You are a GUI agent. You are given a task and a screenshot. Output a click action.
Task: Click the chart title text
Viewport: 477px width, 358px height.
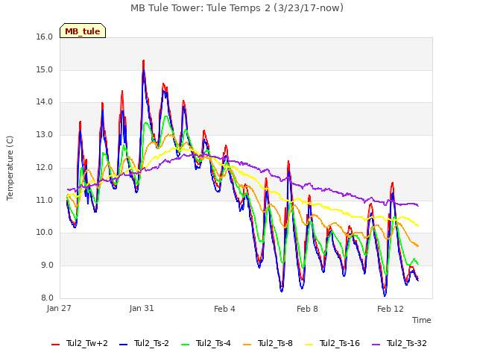(x=237, y=8)
